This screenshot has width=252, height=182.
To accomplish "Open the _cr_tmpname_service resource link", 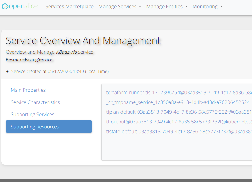I will (178, 102).
